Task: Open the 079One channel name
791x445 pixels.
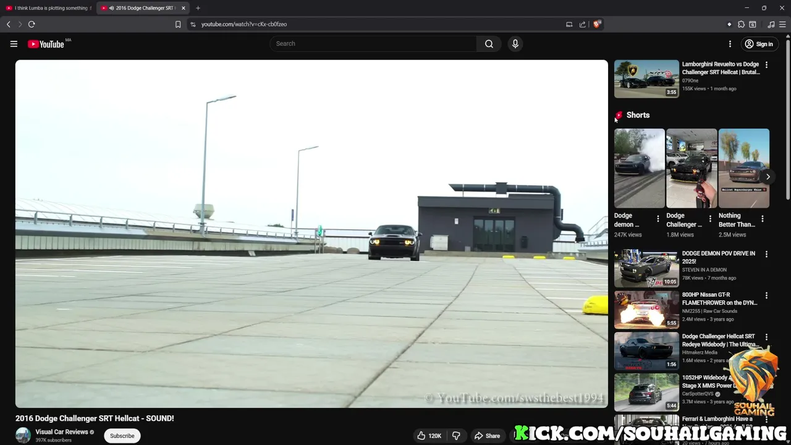Action: click(690, 80)
